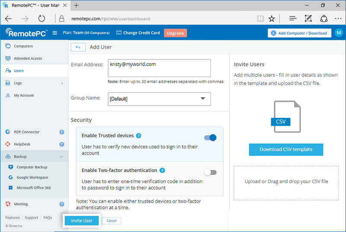Expand the Logs sidebar submenu
The height and width of the screenshot is (232, 346).
click(x=61, y=83)
